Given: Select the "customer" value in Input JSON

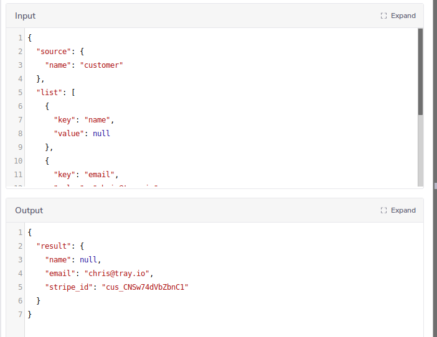Looking at the screenshot, I should click(101, 65).
